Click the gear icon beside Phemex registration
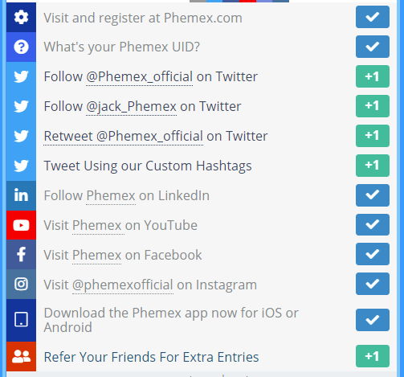Image resolution: width=404 pixels, height=377 pixels. (21, 18)
